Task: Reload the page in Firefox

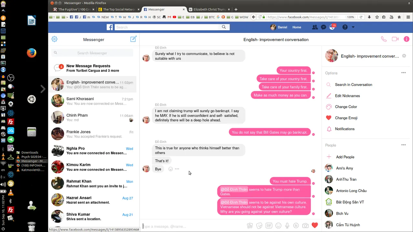Action: coord(361,17)
